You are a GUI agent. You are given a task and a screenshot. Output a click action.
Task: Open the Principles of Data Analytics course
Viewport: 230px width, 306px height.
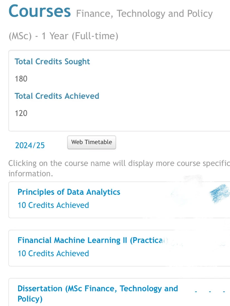(69, 192)
